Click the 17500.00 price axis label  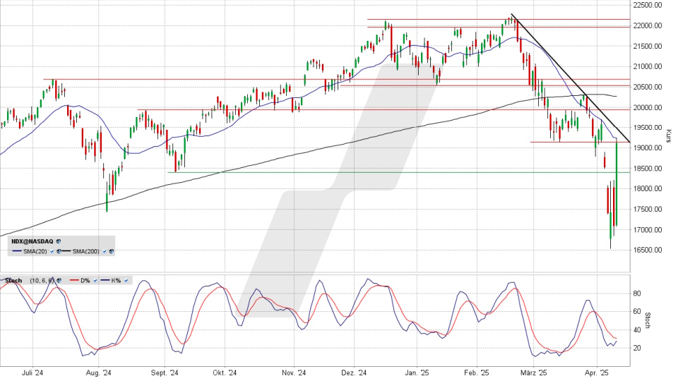648,209
